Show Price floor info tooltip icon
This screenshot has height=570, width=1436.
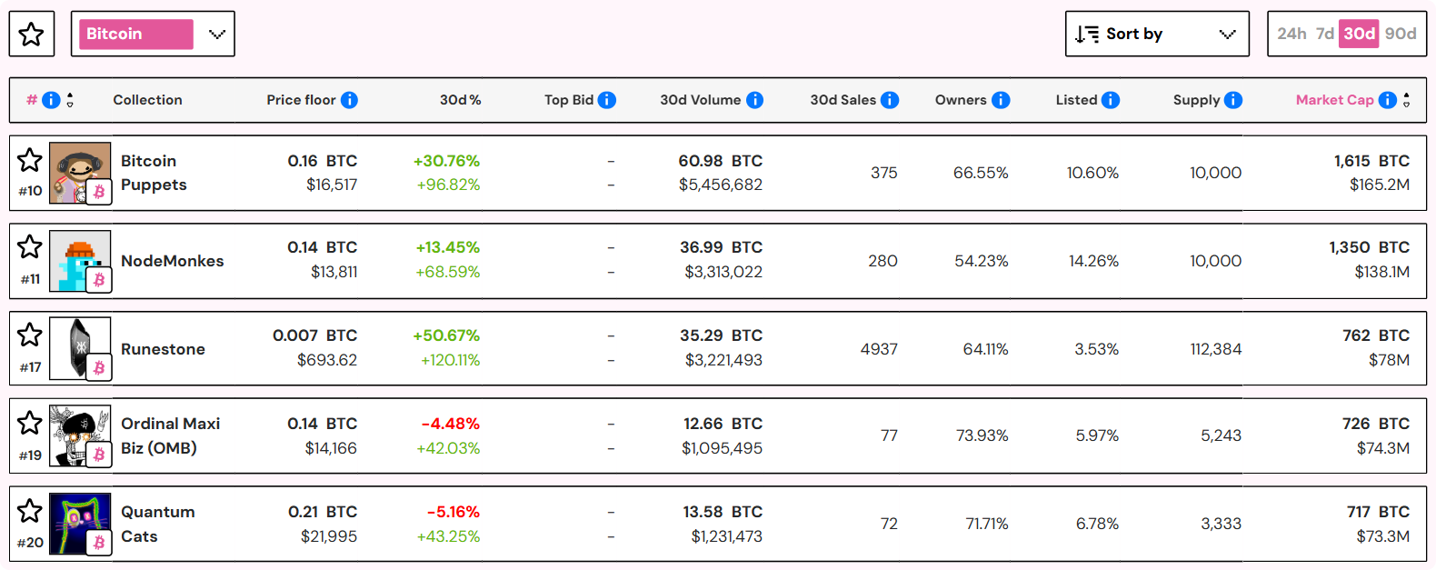point(349,100)
